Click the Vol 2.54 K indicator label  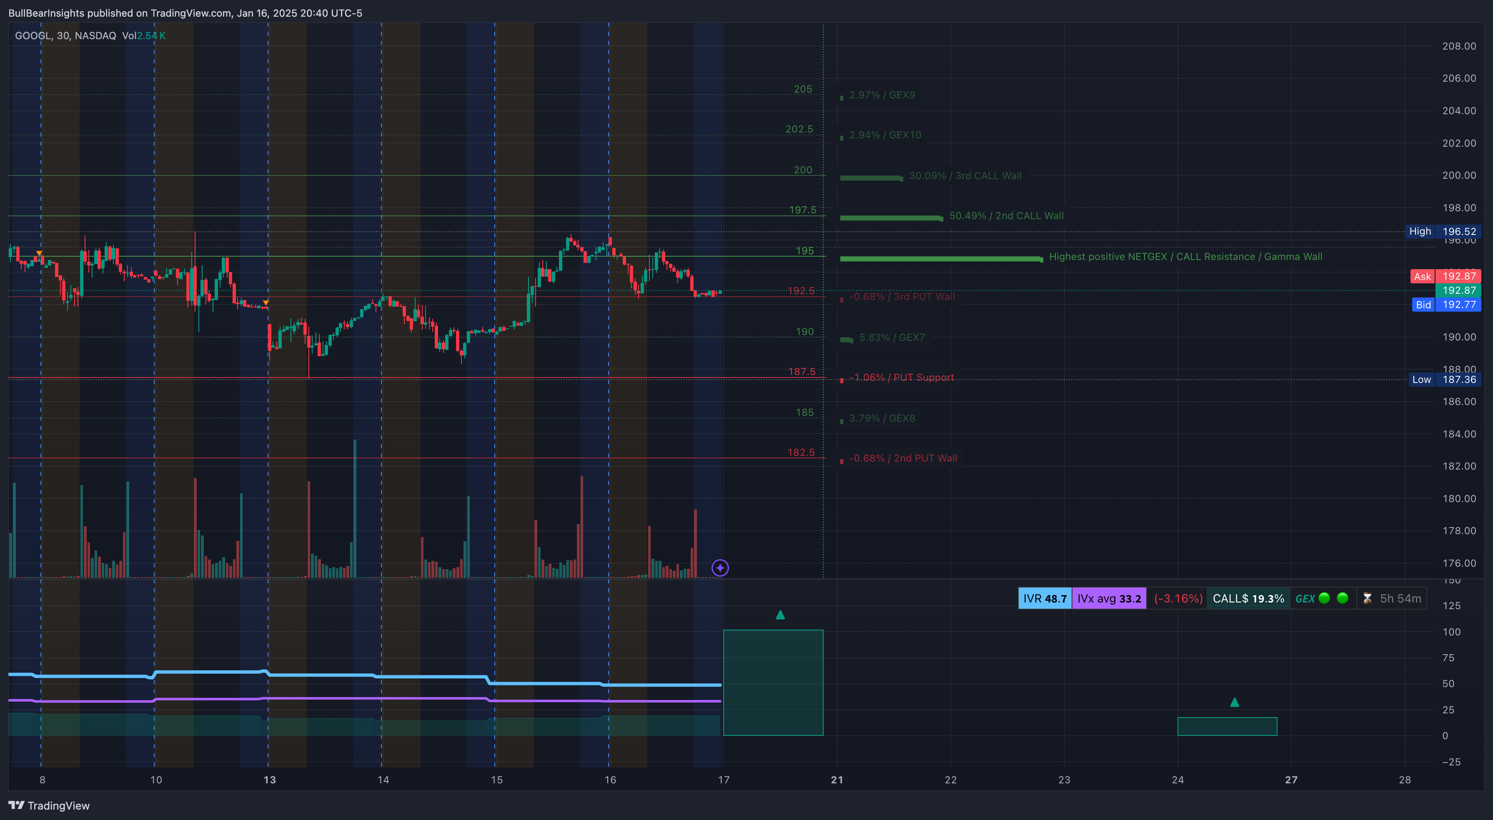coord(144,35)
